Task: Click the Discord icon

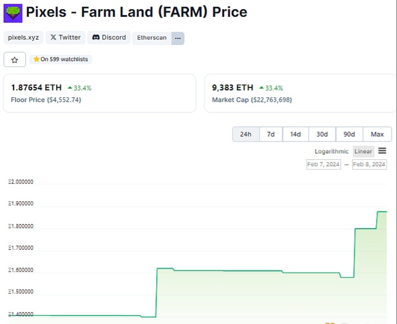Action: pos(96,37)
